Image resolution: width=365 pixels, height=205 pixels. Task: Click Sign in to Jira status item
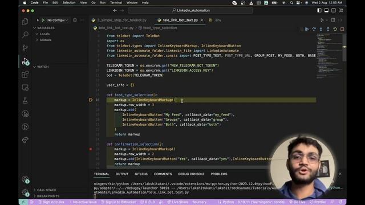tap(51, 202)
